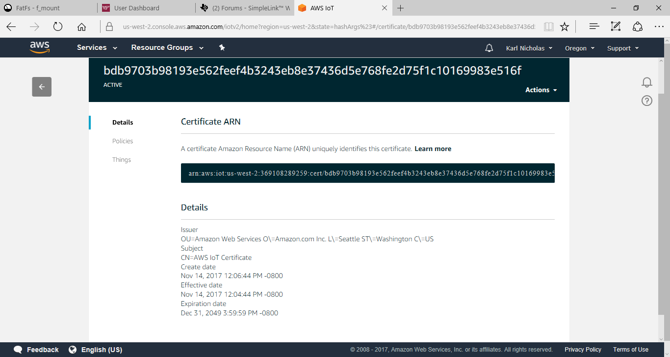
Task: Open a new browser tab with plus
Action: tap(400, 8)
